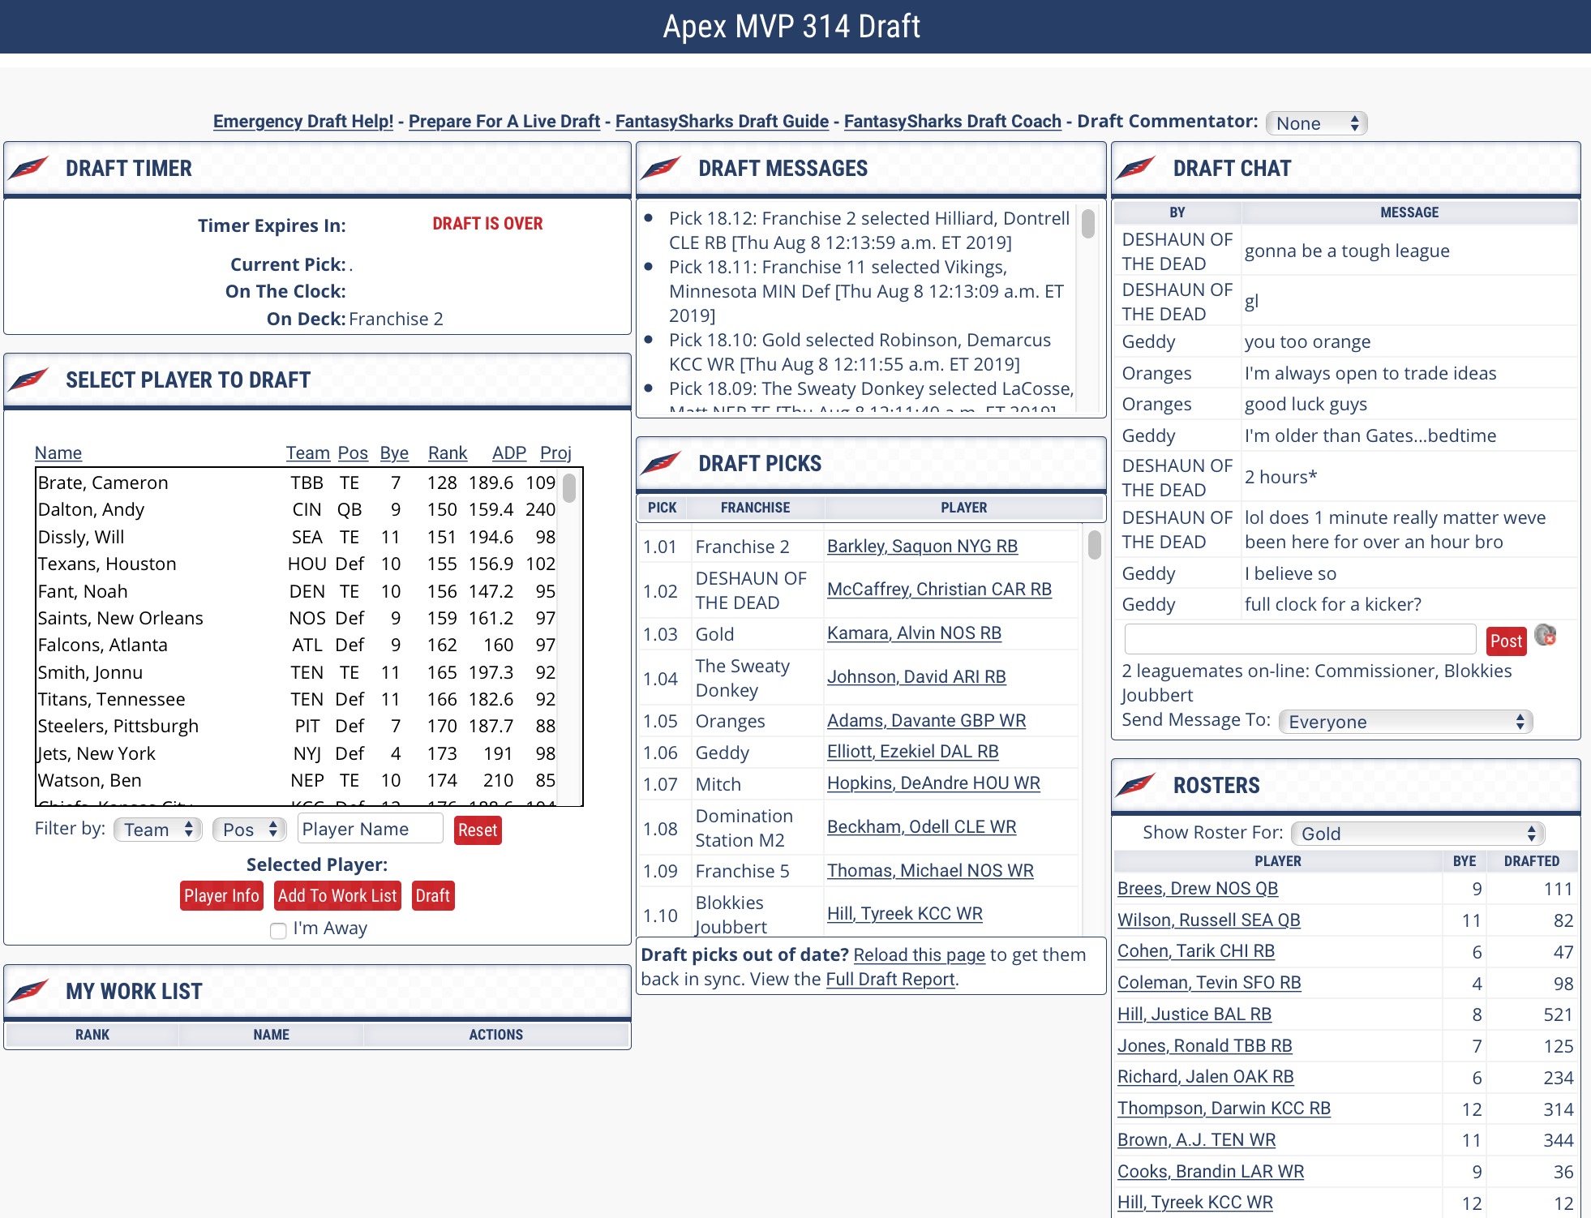The height and width of the screenshot is (1218, 1591).
Task: Open Kamara, Alvin NOS RB link
Action: click(914, 633)
